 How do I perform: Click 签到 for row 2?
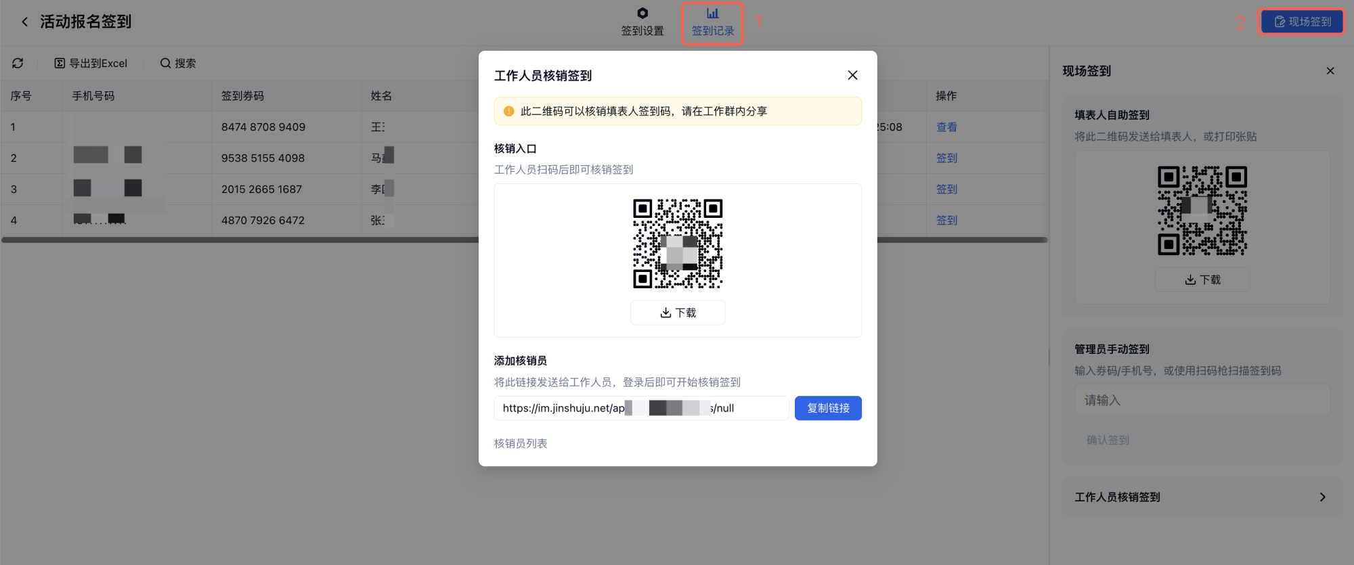coord(946,158)
